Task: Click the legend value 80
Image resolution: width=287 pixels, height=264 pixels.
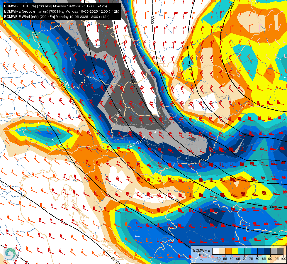Action: 257,259
